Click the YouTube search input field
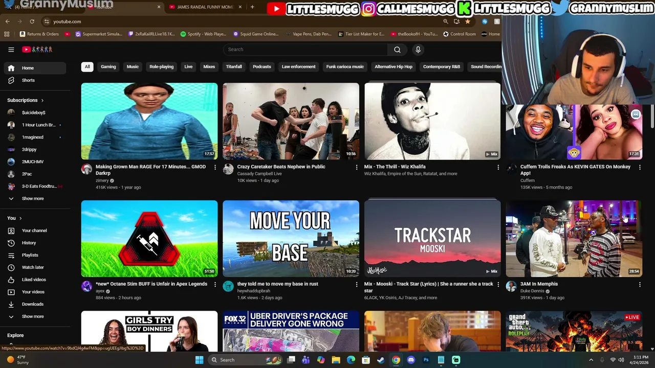 pyautogui.click(x=305, y=50)
